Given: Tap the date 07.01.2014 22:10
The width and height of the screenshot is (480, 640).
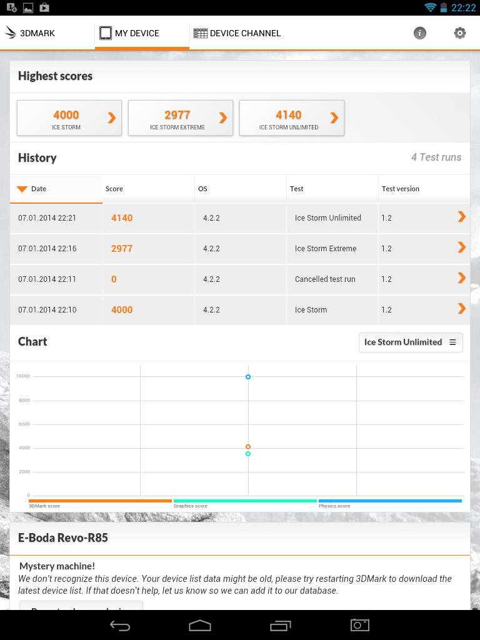Looking at the screenshot, I should (47, 310).
